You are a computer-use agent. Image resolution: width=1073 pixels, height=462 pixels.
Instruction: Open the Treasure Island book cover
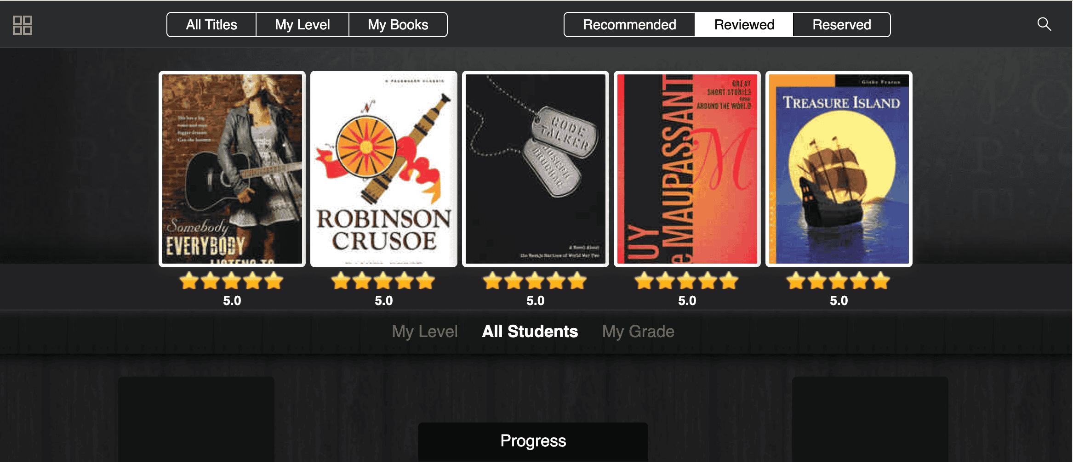click(x=839, y=169)
